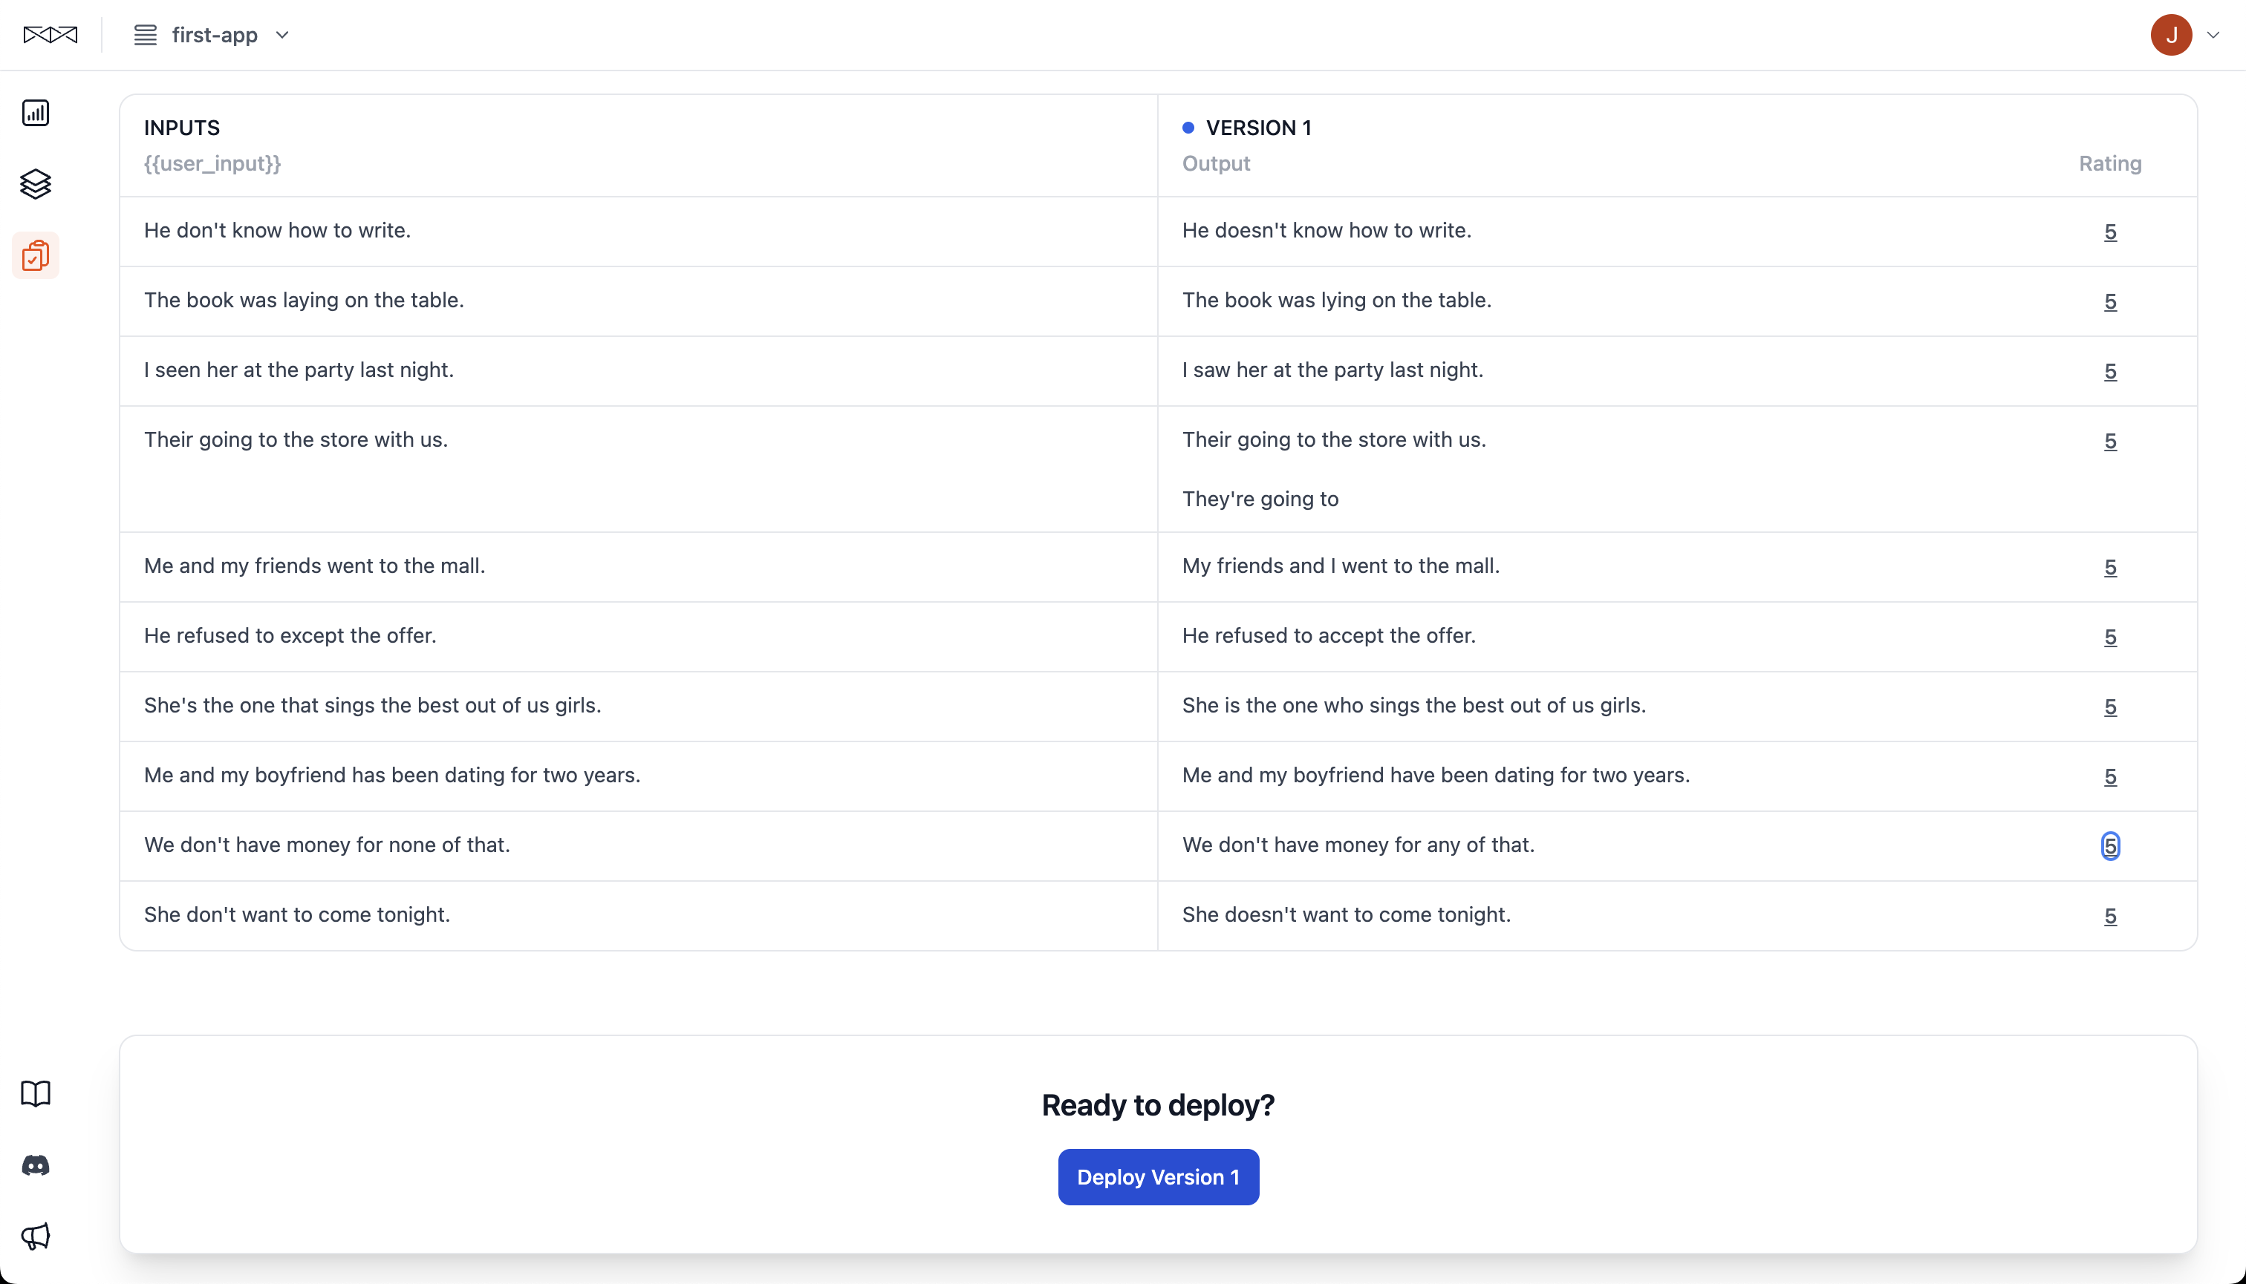Click the VERSION 1 column header
Image resolution: width=2246 pixels, height=1284 pixels.
(x=1257, y=128)
